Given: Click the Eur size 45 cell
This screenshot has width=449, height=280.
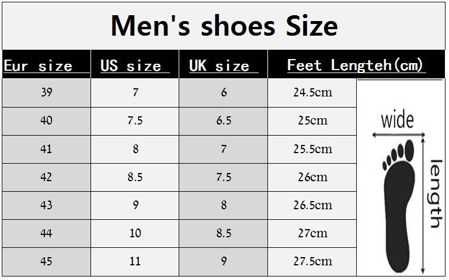Looking at the screenshot, I should (x=47, y=261).
